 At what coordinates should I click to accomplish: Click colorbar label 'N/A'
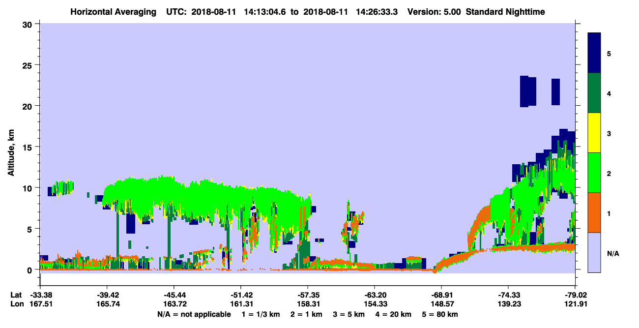point(613,253)
